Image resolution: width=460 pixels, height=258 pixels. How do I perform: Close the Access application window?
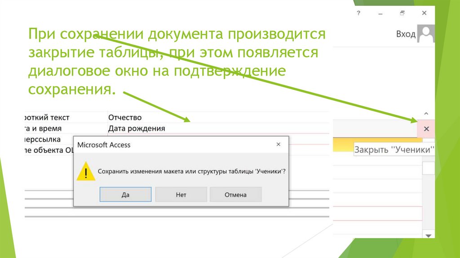click(424, 13)
